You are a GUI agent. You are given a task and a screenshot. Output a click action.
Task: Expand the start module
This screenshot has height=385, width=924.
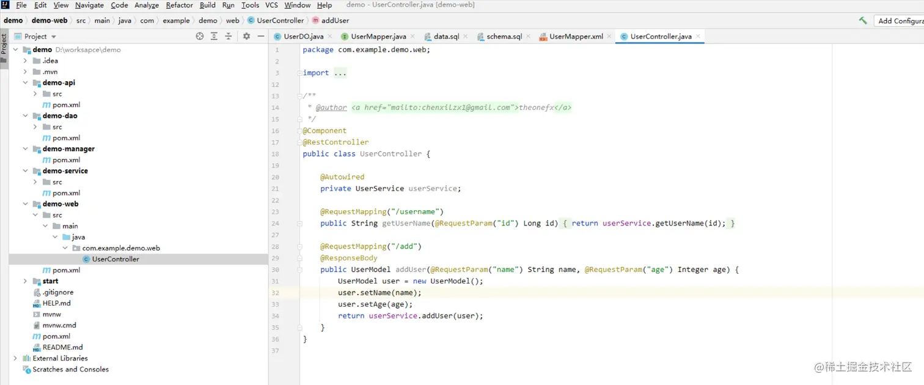click(25, 281)
